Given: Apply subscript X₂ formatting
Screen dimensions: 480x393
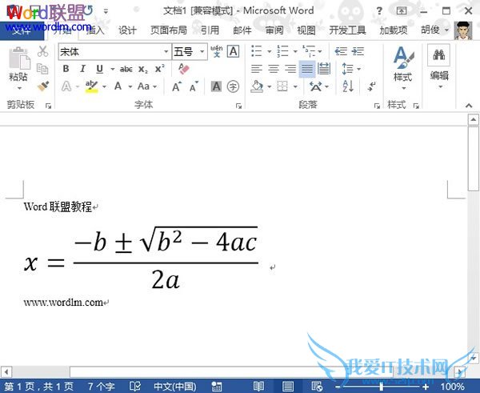Looking at the screenshot, I should [x=142, y=69].
